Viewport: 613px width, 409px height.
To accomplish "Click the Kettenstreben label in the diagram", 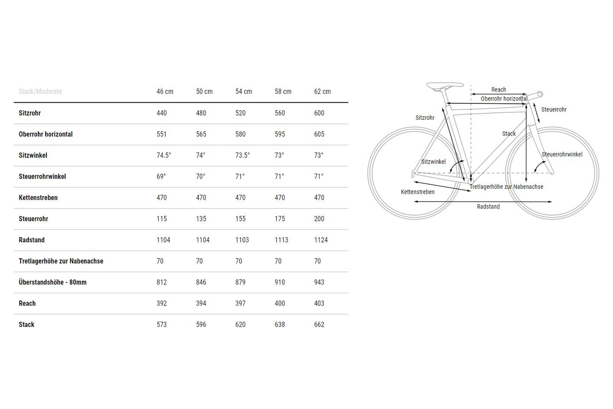I will coord(418,192).
